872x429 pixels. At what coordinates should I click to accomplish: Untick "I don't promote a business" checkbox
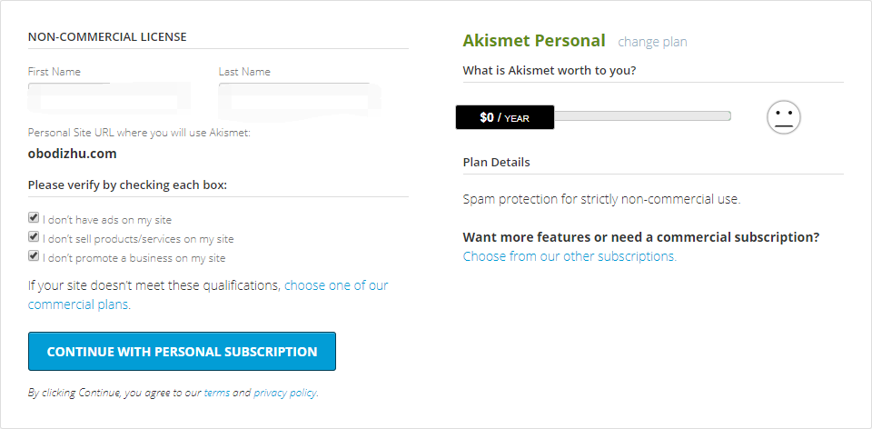pyautogui.click(x=34, y=256)
